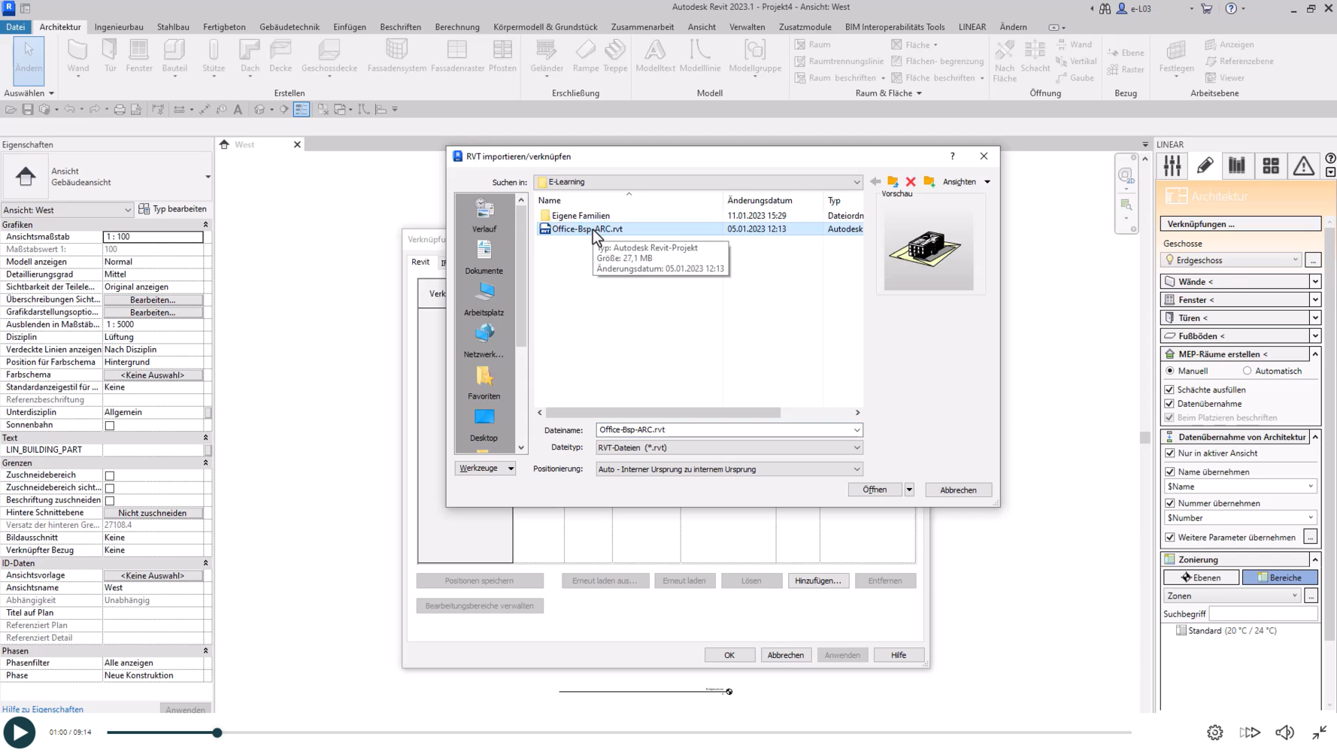Select the Office-Bsp-ARC.rvt file row
Screen dimensions: 1337x752
(x=700, y=229)
